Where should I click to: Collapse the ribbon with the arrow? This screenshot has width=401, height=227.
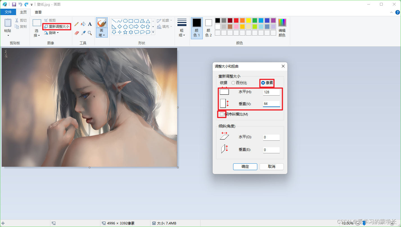[391, 12]
